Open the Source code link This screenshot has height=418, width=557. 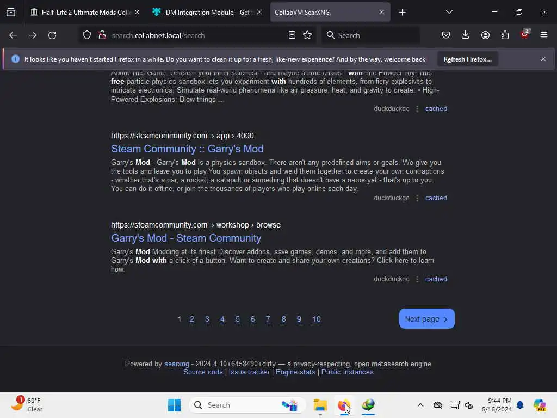coord(203,372)
